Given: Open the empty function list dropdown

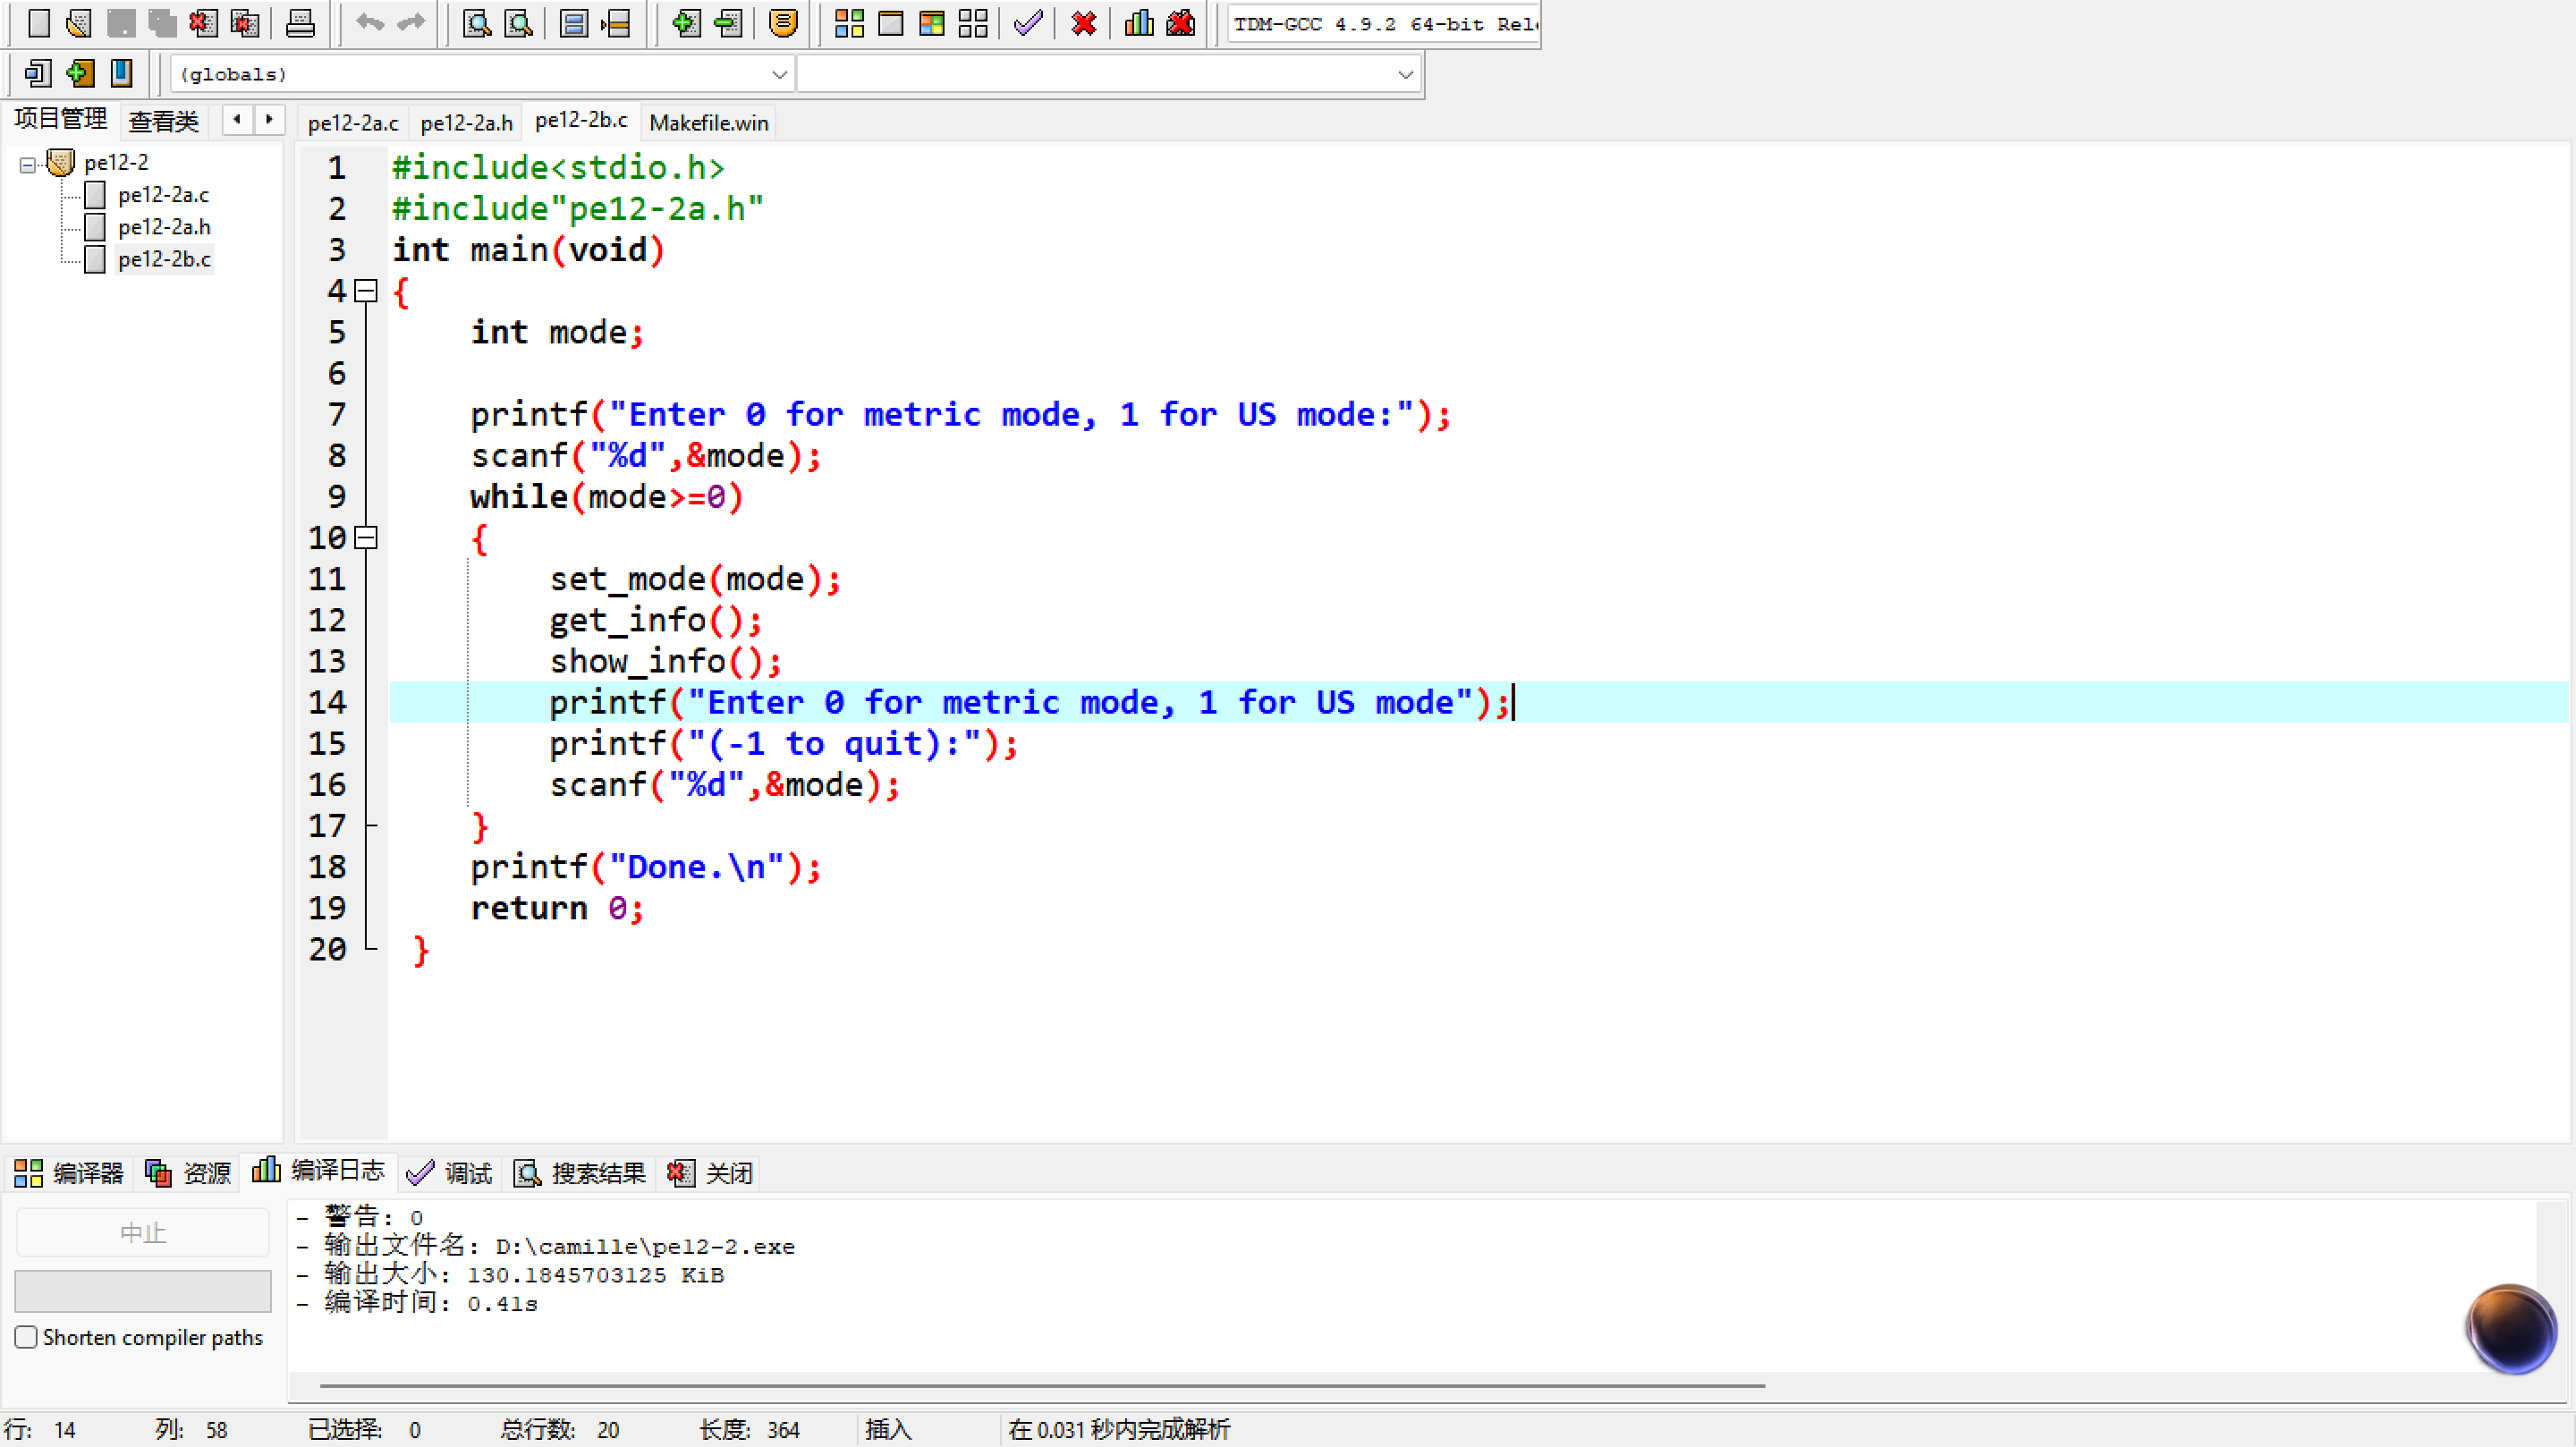Looking at the screenshot, I should (1404, 74).
